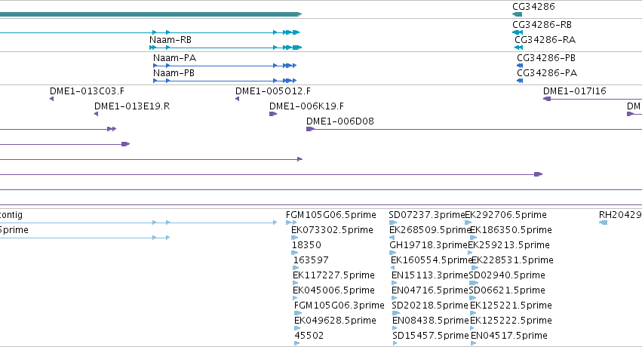Open the EN04517.5prime EST label
Viewport: 642px width, 347px height.
(509, 336)
